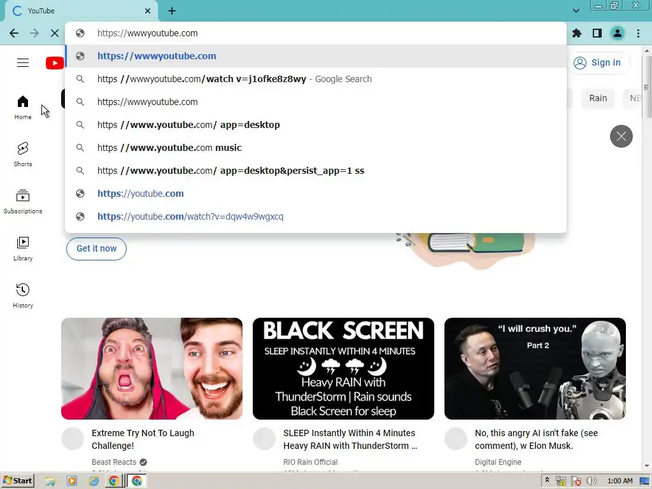Dismiss the promo banner with X
Screen dimensions: 652x489
(621, 136)
